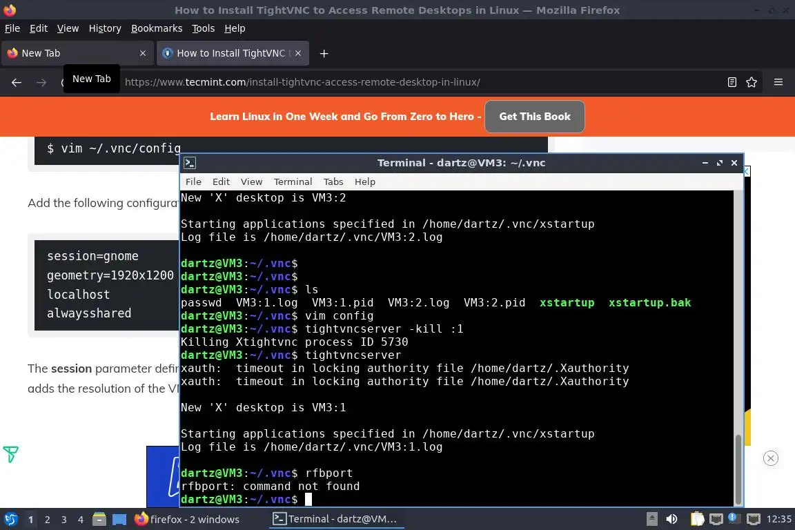
Task: Click the terminal window icon in the titlebar
Action: 190,163
